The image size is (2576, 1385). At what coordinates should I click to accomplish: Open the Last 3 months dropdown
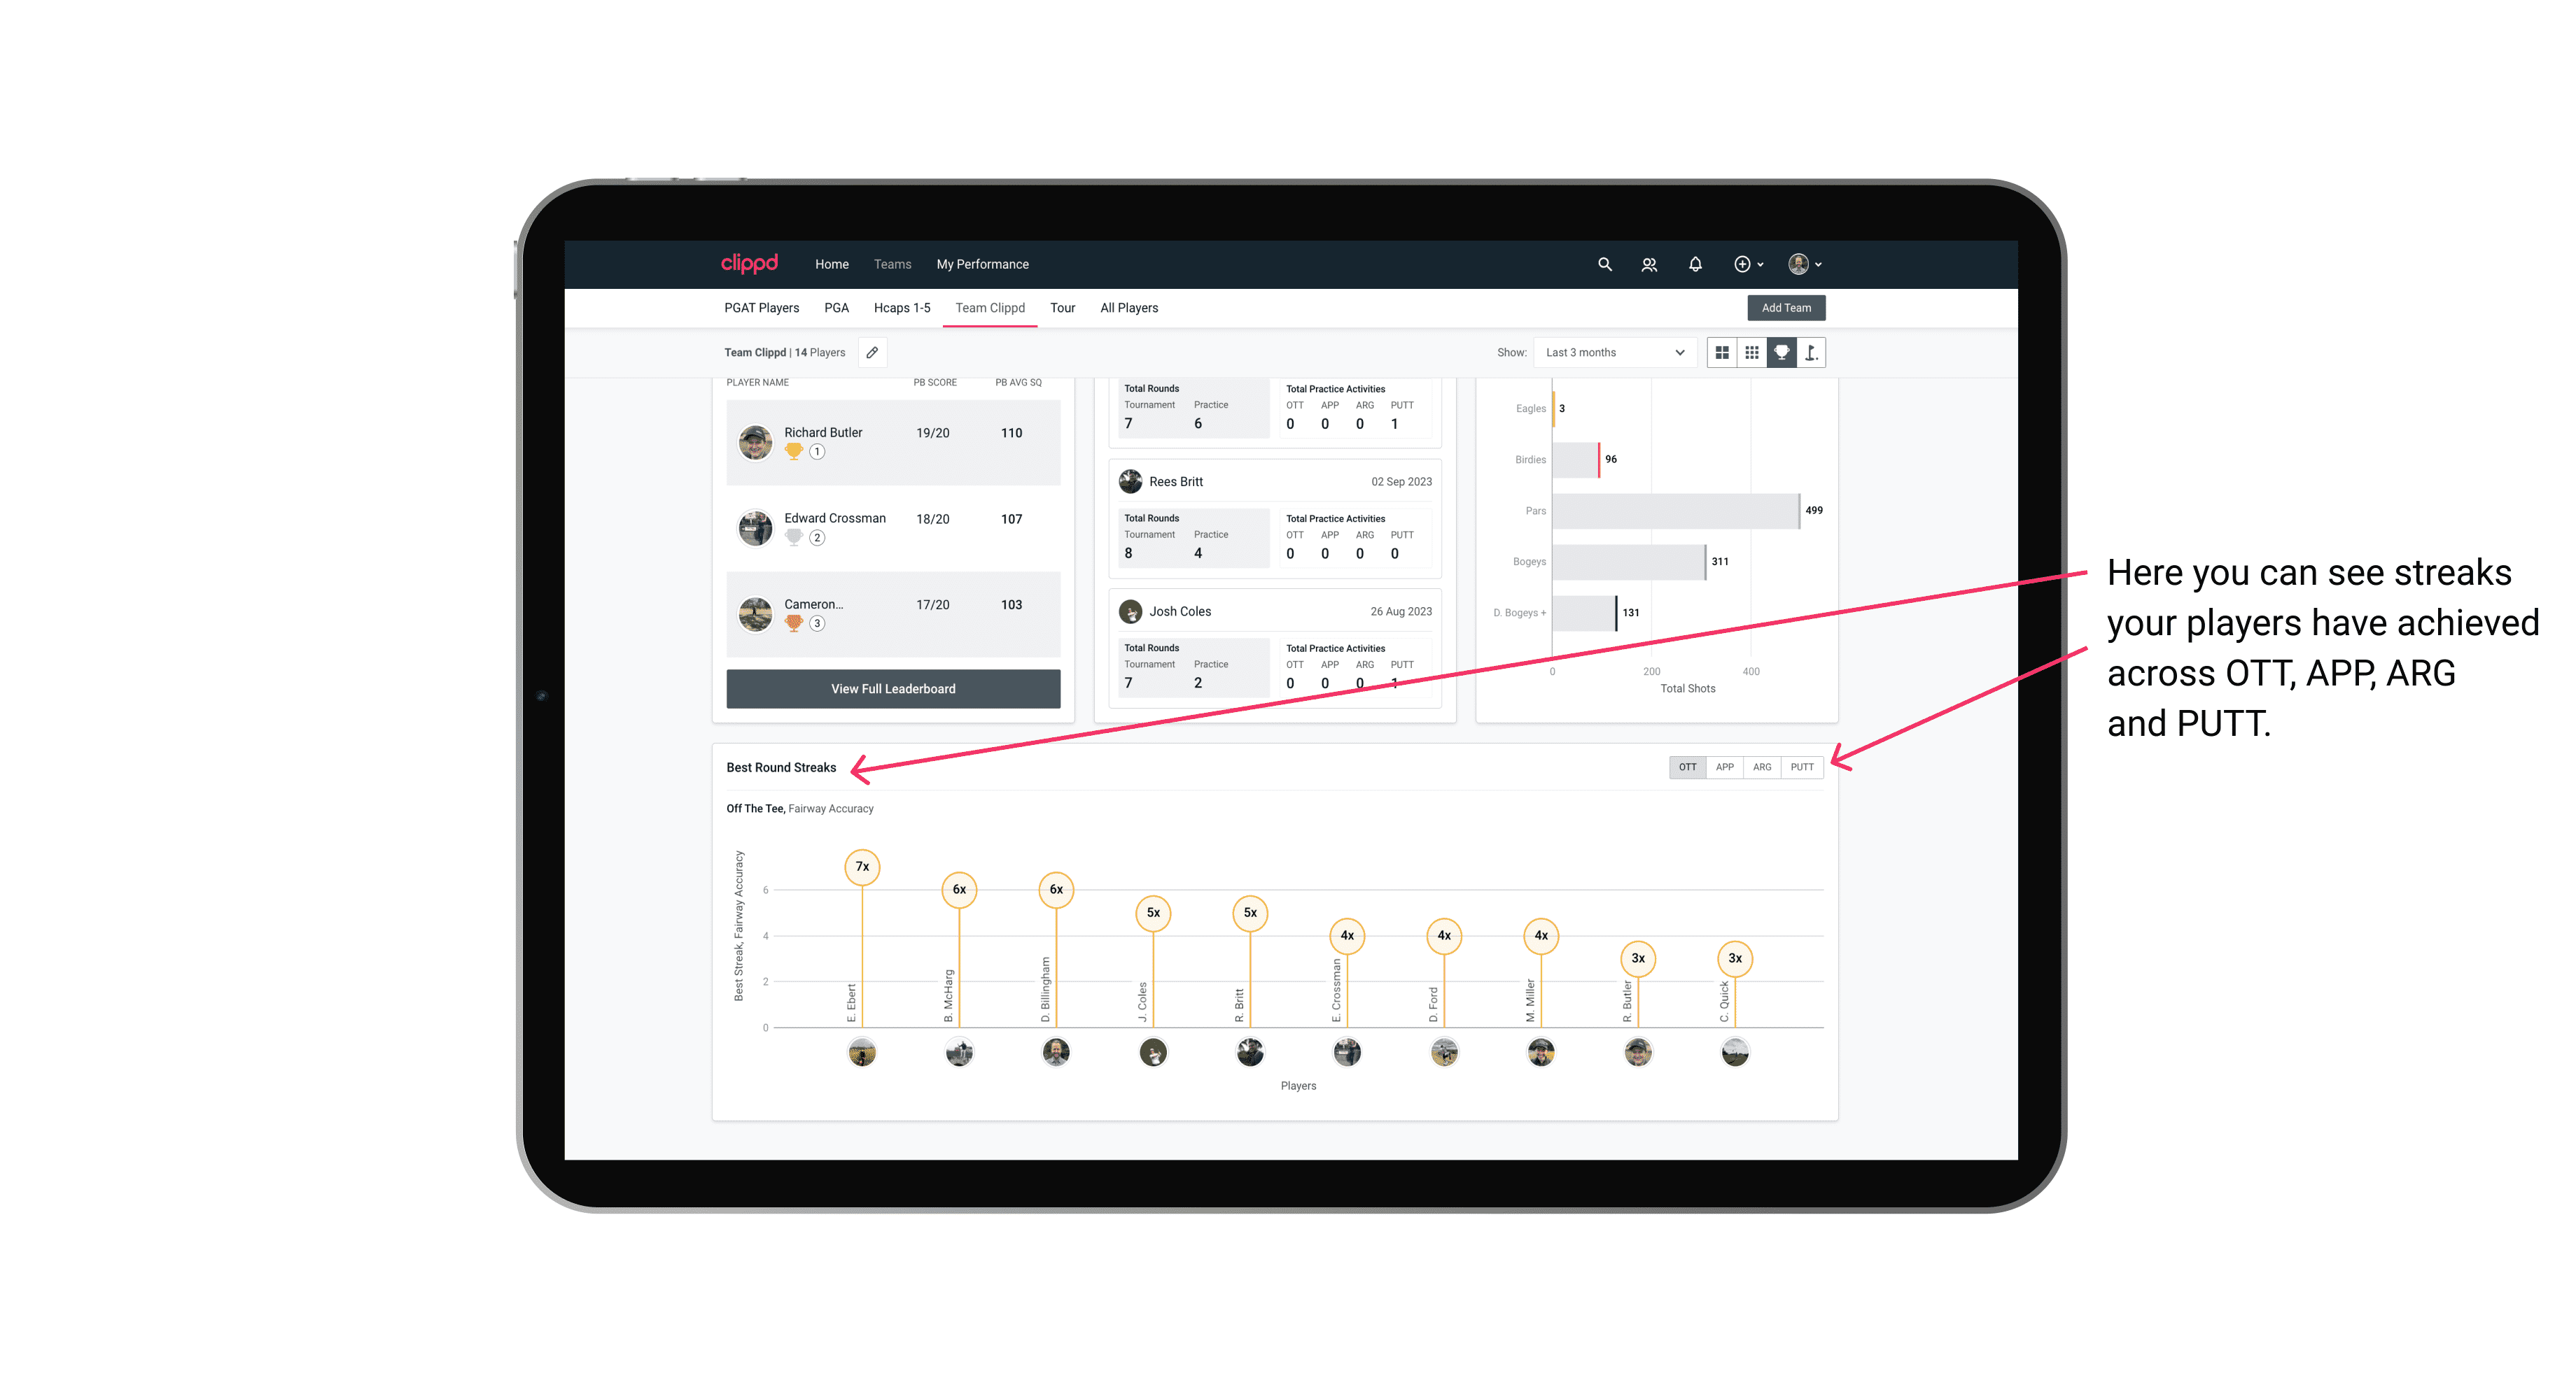[x=1612, y=353]
